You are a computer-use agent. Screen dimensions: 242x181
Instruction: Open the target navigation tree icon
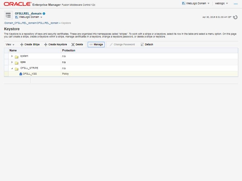(x=8, y=15)
